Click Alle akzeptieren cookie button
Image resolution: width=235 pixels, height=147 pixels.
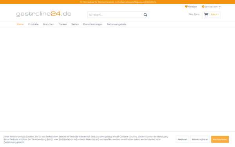point(200,139)
